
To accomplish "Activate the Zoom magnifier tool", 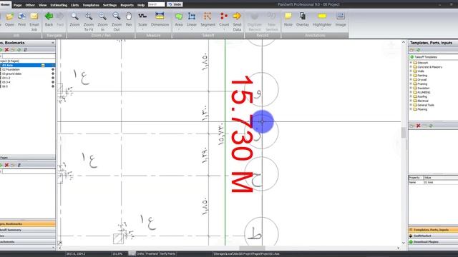I will pos(74,19).
